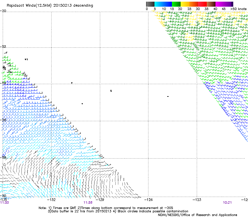
Task: Click the dark purple >50 knots legend segment
Action: (232, 4)
